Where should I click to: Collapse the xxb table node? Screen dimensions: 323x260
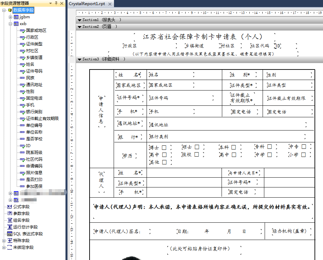pyautogui.click(x=10, y=24)
